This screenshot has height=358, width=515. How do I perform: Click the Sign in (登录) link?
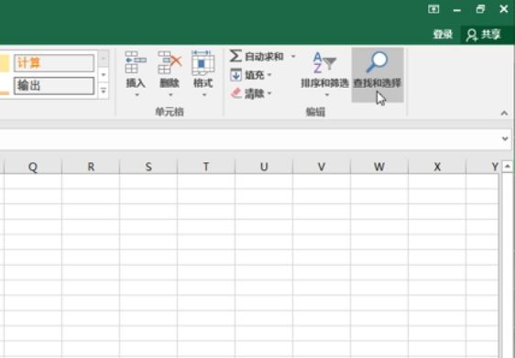coord(443,35)
